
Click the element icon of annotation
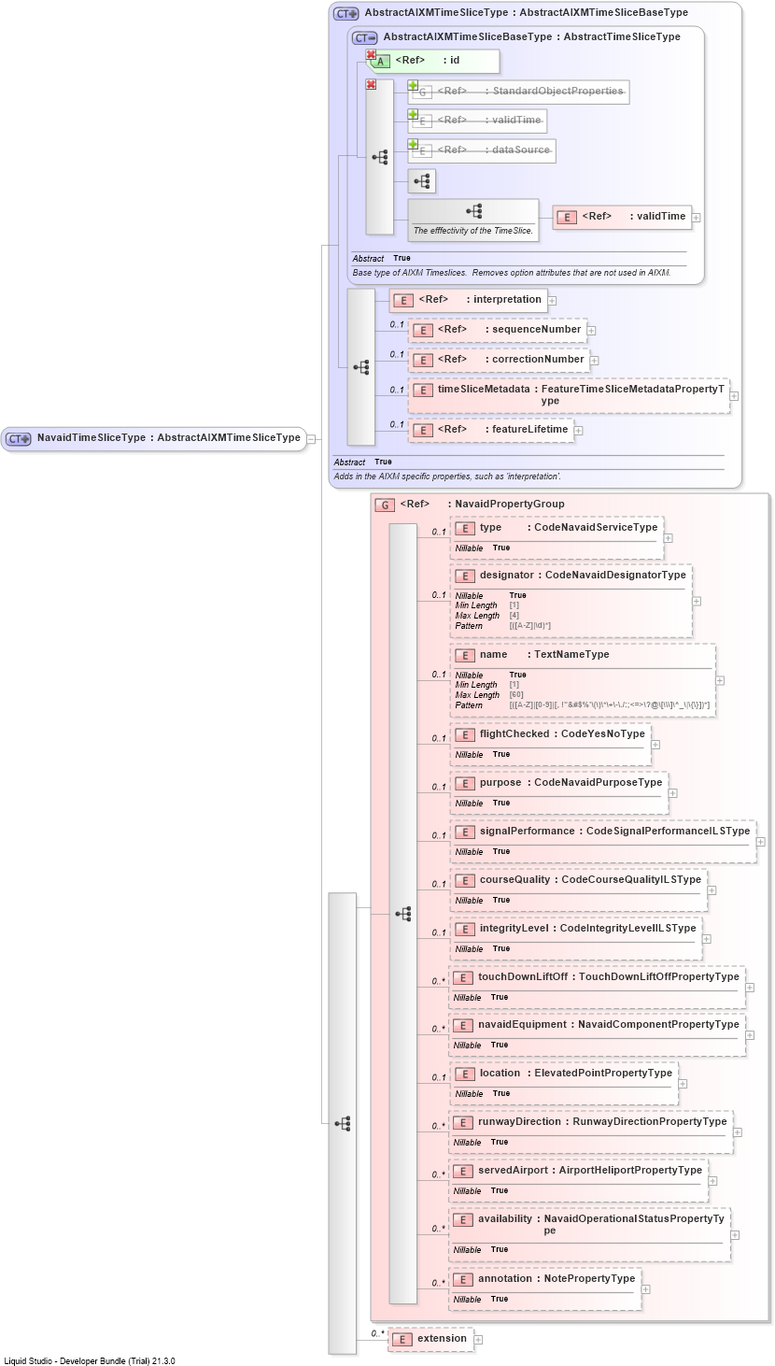pos(463,1279)
